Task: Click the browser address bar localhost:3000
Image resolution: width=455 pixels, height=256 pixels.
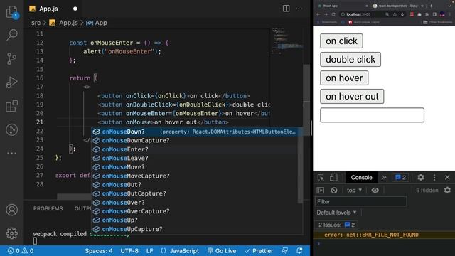Action: coord(358,14)
